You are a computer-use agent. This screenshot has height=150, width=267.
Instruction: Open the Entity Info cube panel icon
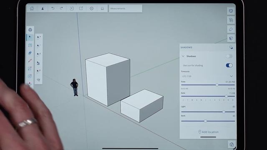coord(231,11)
